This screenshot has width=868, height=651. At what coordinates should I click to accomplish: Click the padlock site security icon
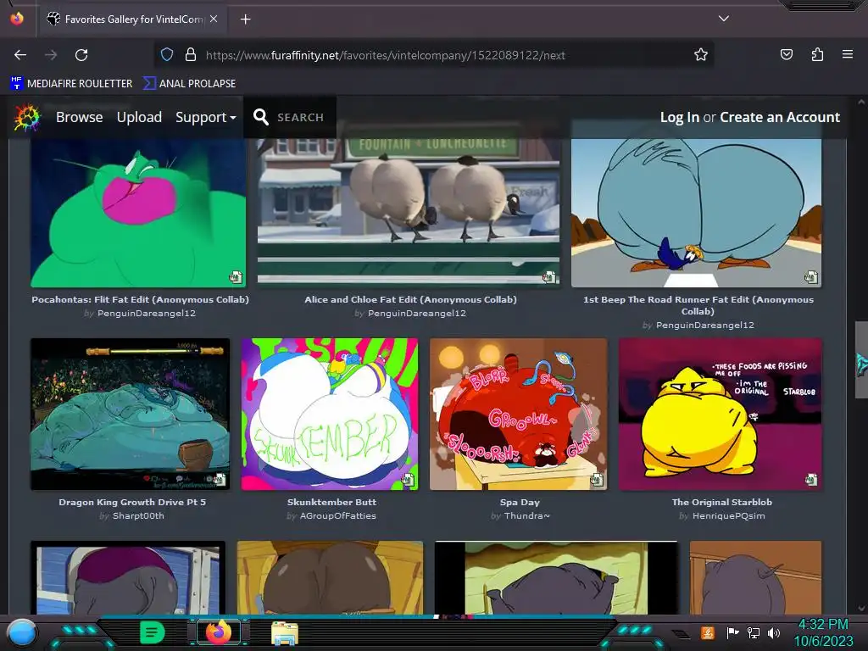click(x=191, y=55)
